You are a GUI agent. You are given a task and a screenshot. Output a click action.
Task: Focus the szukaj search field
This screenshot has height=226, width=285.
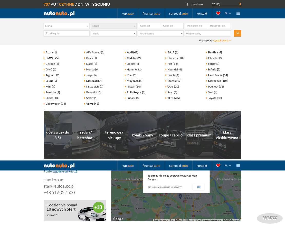tap(225, 4)
